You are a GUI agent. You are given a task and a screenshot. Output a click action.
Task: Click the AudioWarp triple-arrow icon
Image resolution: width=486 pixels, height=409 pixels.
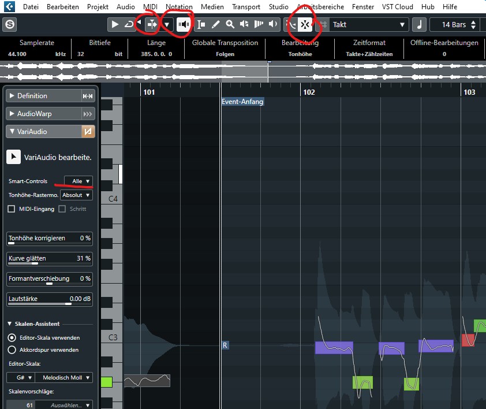pos(88,114)
